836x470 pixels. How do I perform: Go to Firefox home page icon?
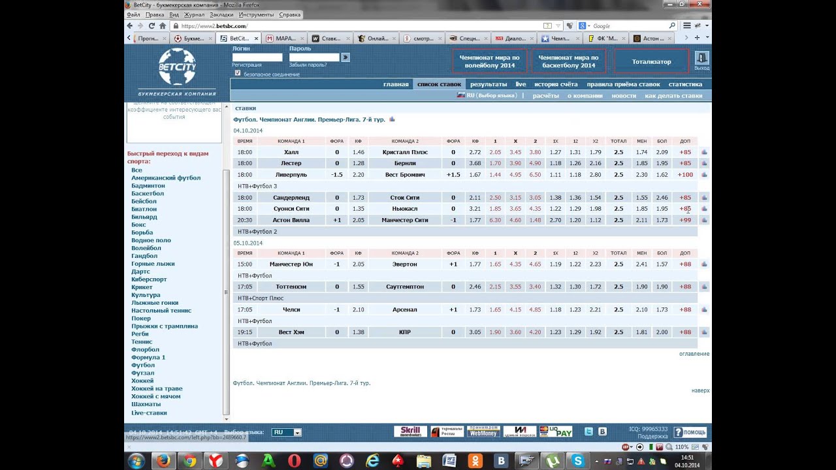[x=163, y=26]
